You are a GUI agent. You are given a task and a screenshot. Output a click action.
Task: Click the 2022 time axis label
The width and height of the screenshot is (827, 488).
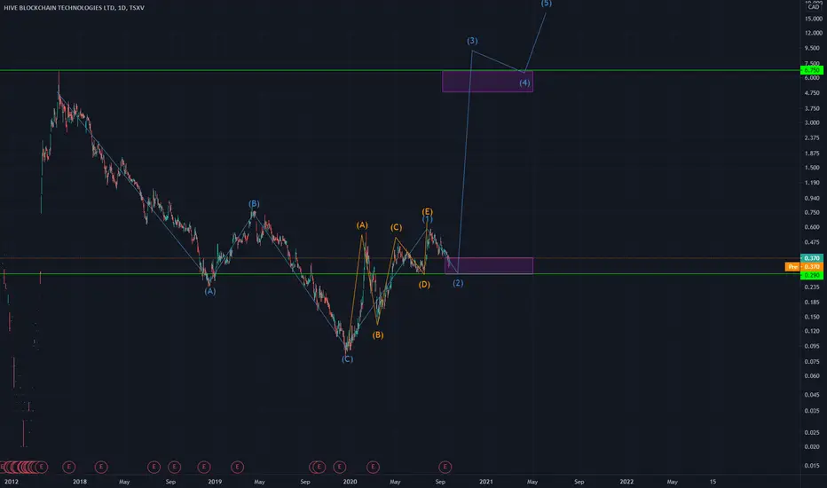click(626, 482)
